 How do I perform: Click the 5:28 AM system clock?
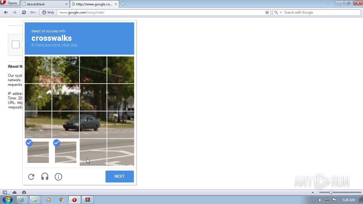point(349,200)
